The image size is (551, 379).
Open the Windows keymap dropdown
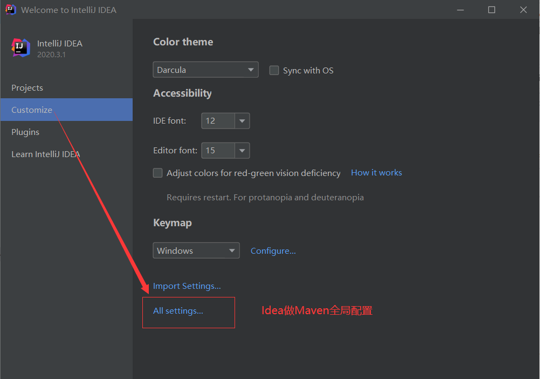196,251
